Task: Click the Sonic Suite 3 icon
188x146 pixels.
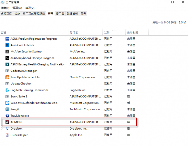Action: click(x=7, y=96)
